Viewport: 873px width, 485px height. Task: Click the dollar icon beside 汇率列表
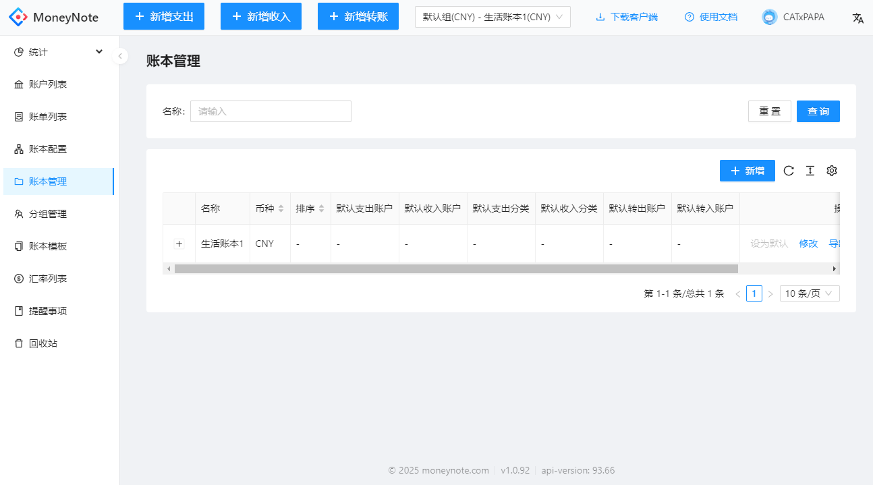(x=19, y=279)
